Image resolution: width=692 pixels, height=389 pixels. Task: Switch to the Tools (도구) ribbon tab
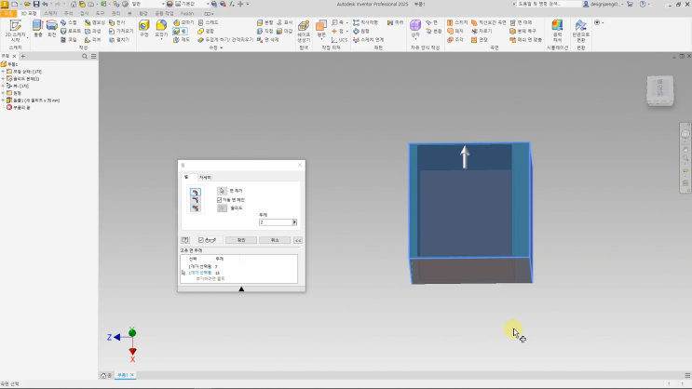tap(101, 14)
